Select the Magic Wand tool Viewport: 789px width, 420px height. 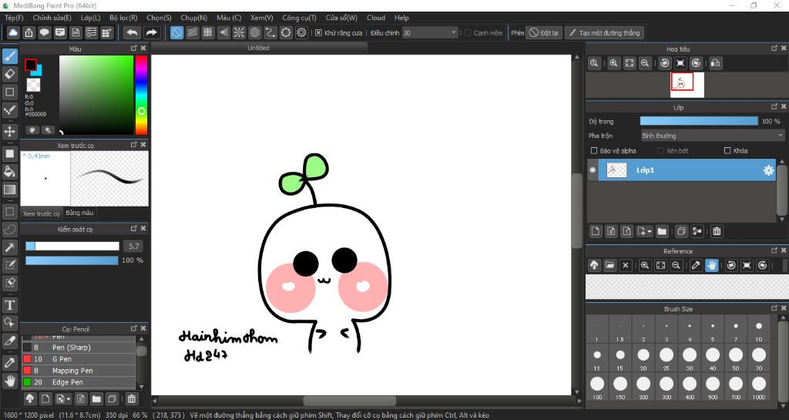(x=9, y=247)
